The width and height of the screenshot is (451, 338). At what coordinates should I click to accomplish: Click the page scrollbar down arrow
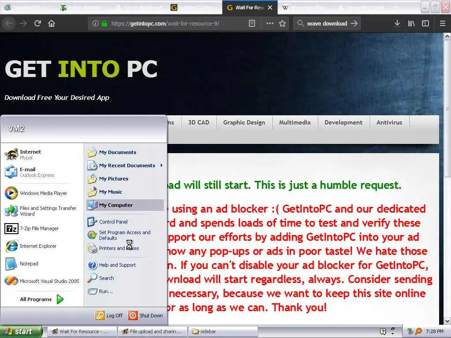pyautogui.click(x=447, y=321)
